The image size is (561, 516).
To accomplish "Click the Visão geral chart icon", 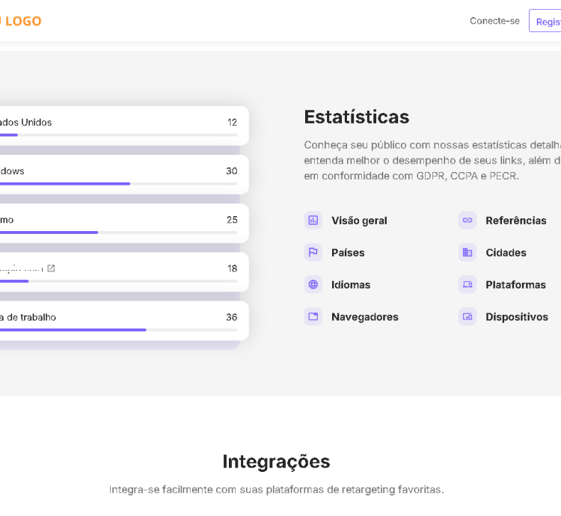I will coord(313,221).
